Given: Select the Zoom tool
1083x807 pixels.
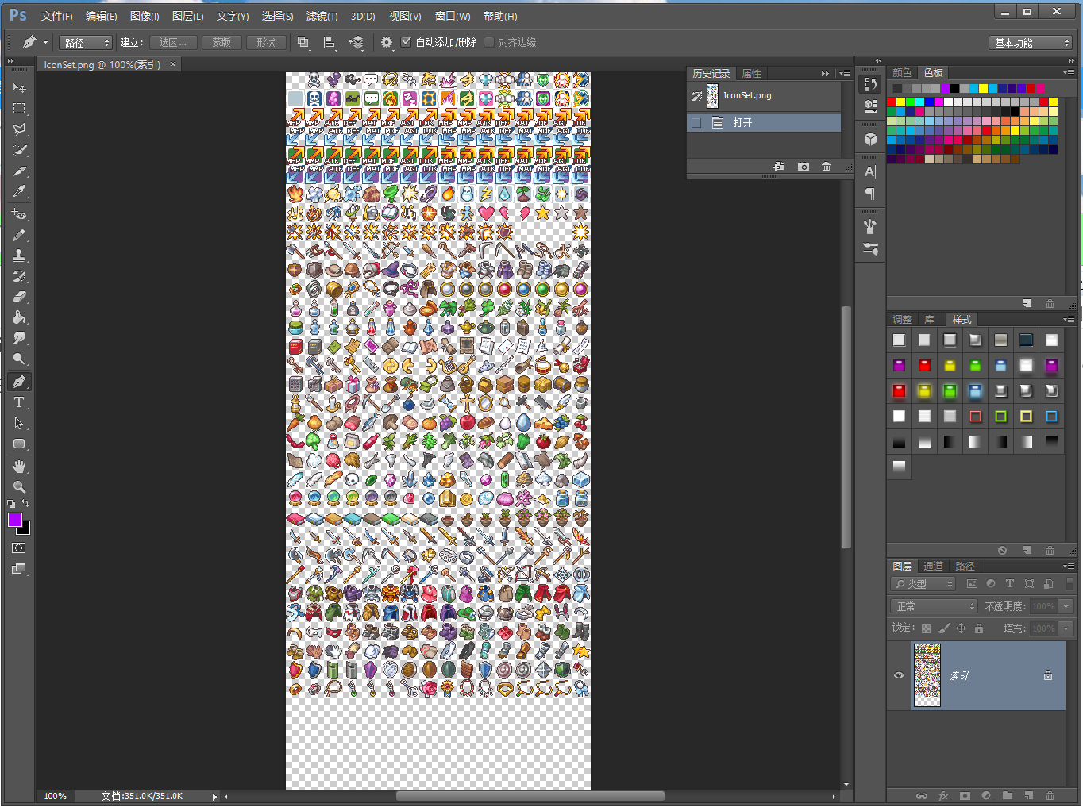Looking at the screenshot, I should (x=19, y=487).
